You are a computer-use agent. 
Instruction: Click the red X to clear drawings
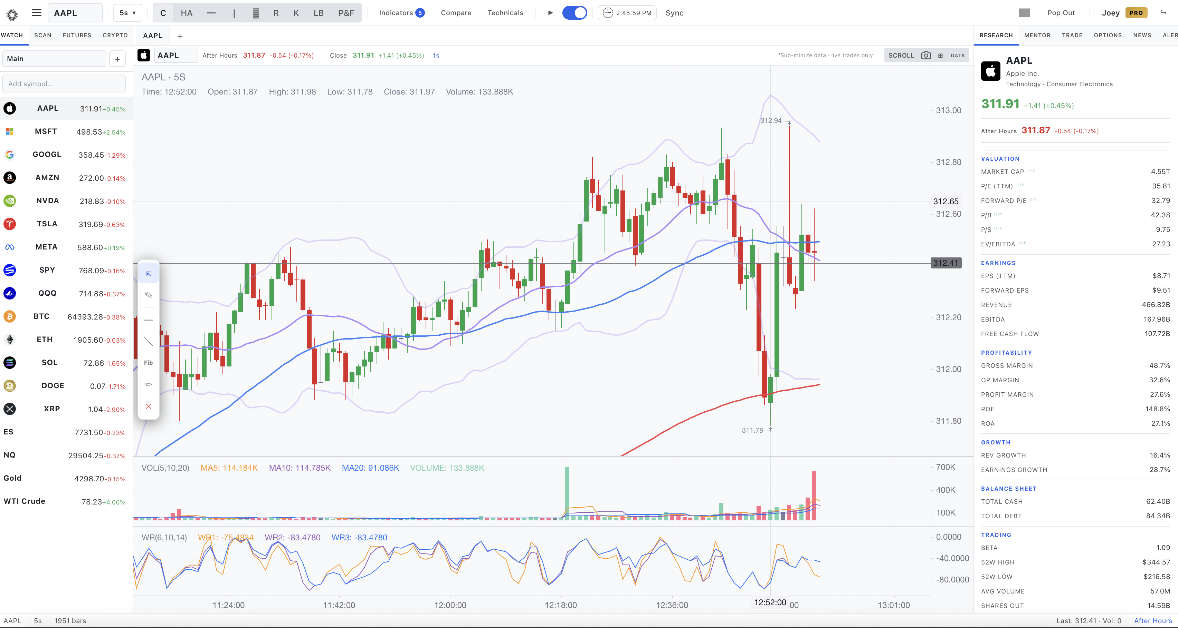148,406
